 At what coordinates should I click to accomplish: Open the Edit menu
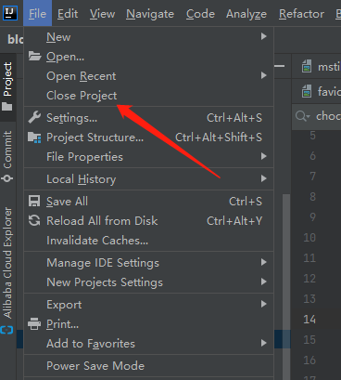point(68,14)
